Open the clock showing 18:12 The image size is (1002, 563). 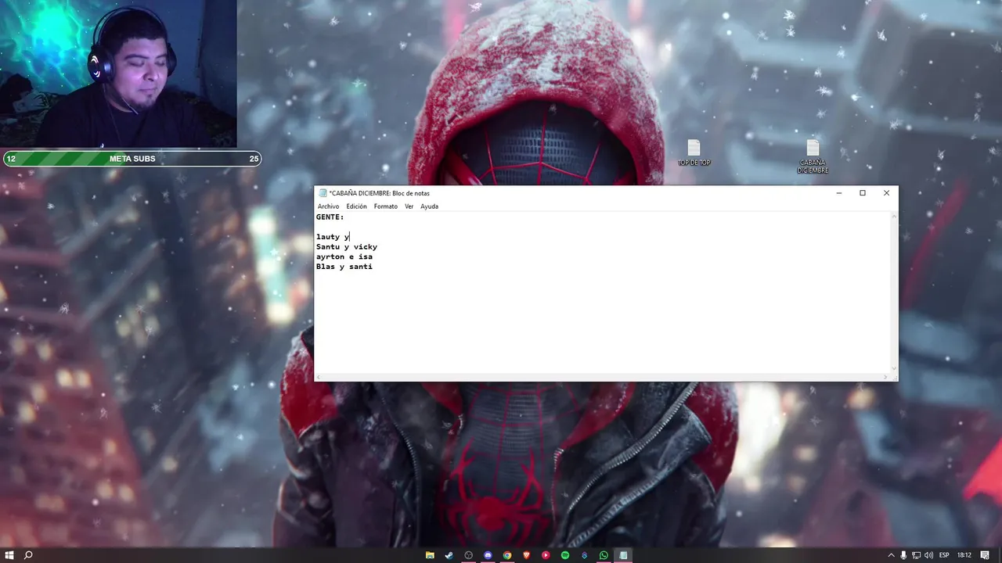964,555
